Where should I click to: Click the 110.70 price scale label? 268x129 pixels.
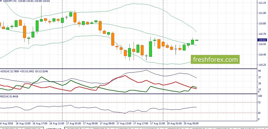pyautogui.click(x=262, y=34)
